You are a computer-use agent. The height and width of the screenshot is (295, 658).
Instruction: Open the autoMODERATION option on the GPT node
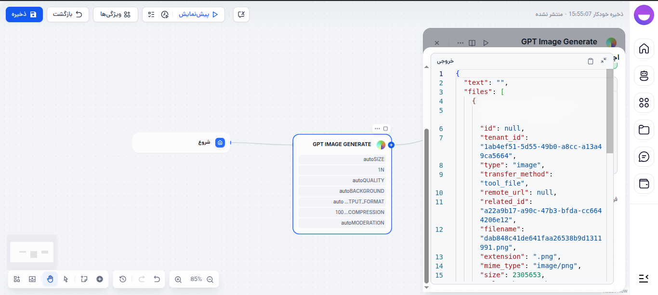(x=342, y=223)
